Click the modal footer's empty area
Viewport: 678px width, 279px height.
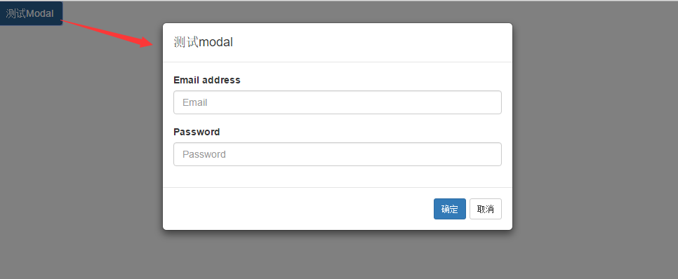(x=298, y=209)
